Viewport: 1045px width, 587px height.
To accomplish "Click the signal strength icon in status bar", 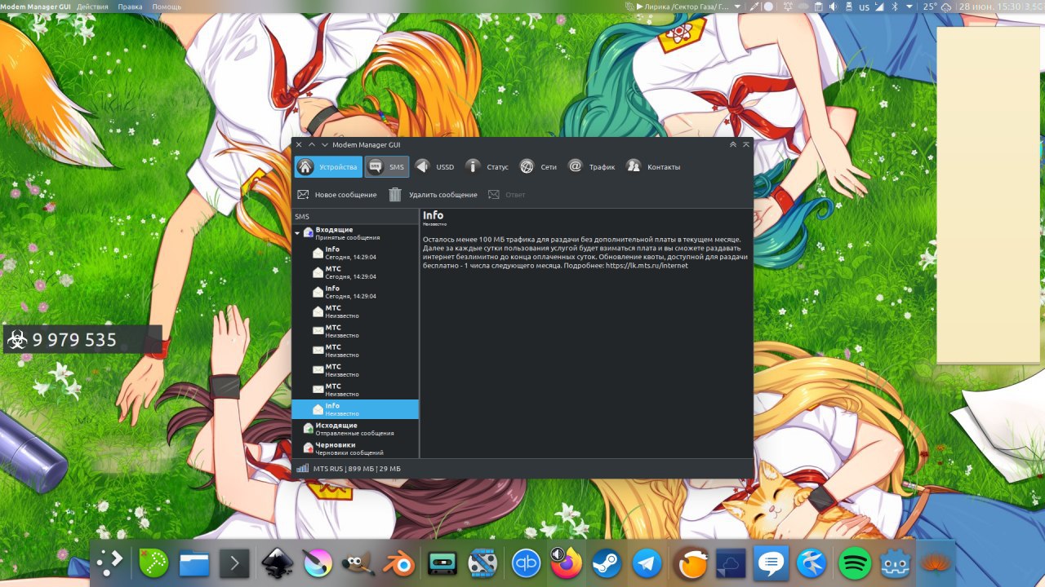I will 302,469.
